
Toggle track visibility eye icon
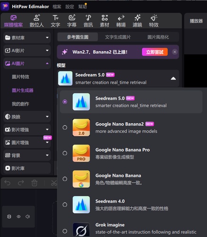point(18,217)
